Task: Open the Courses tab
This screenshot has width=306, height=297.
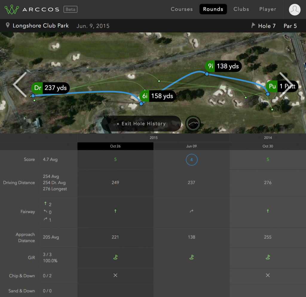Action: coord(182,9)
